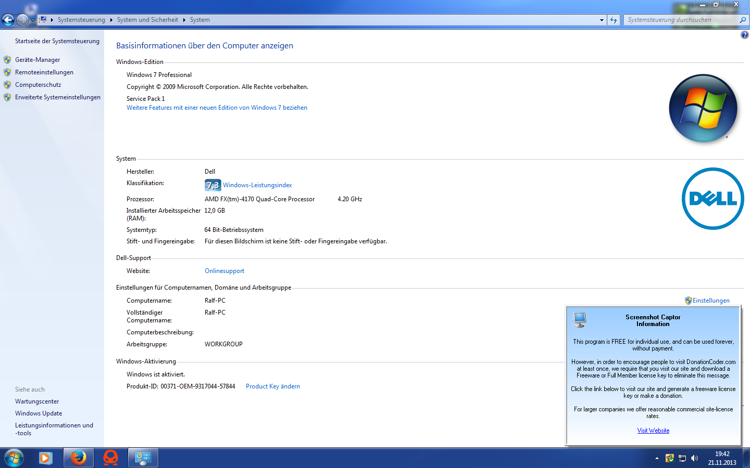Click the shield icon next to Einstellungen
This screenshot has width=750, height=468.
coord(688,301)
